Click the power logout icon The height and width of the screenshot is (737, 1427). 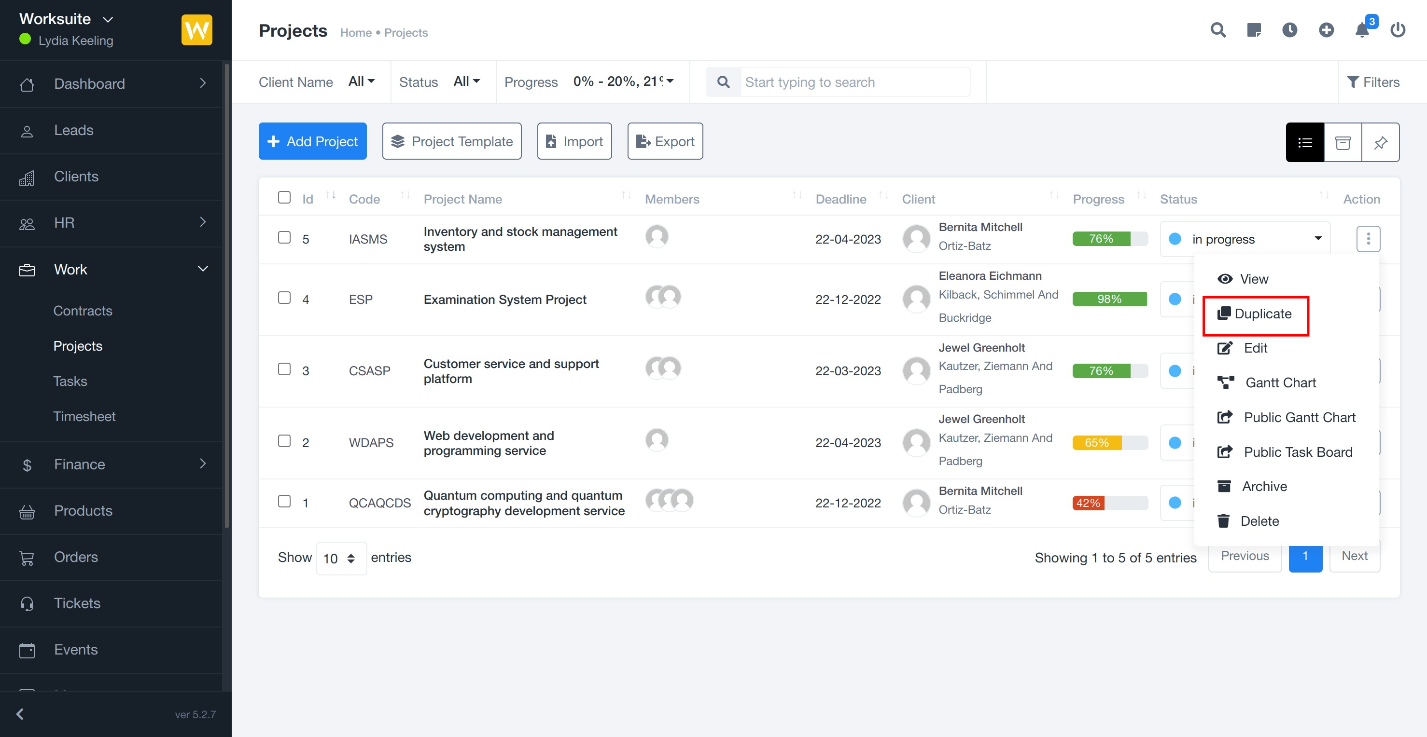[1398, 30]
